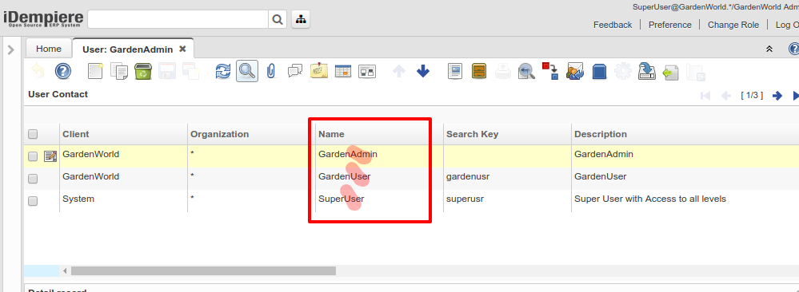The height and width of the screenshot is (292, 799).
Task: Click the global search magnifier button
Action: click(278, 19)
